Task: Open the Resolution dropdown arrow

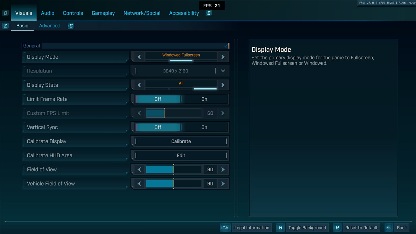Action: coord(223,71)
